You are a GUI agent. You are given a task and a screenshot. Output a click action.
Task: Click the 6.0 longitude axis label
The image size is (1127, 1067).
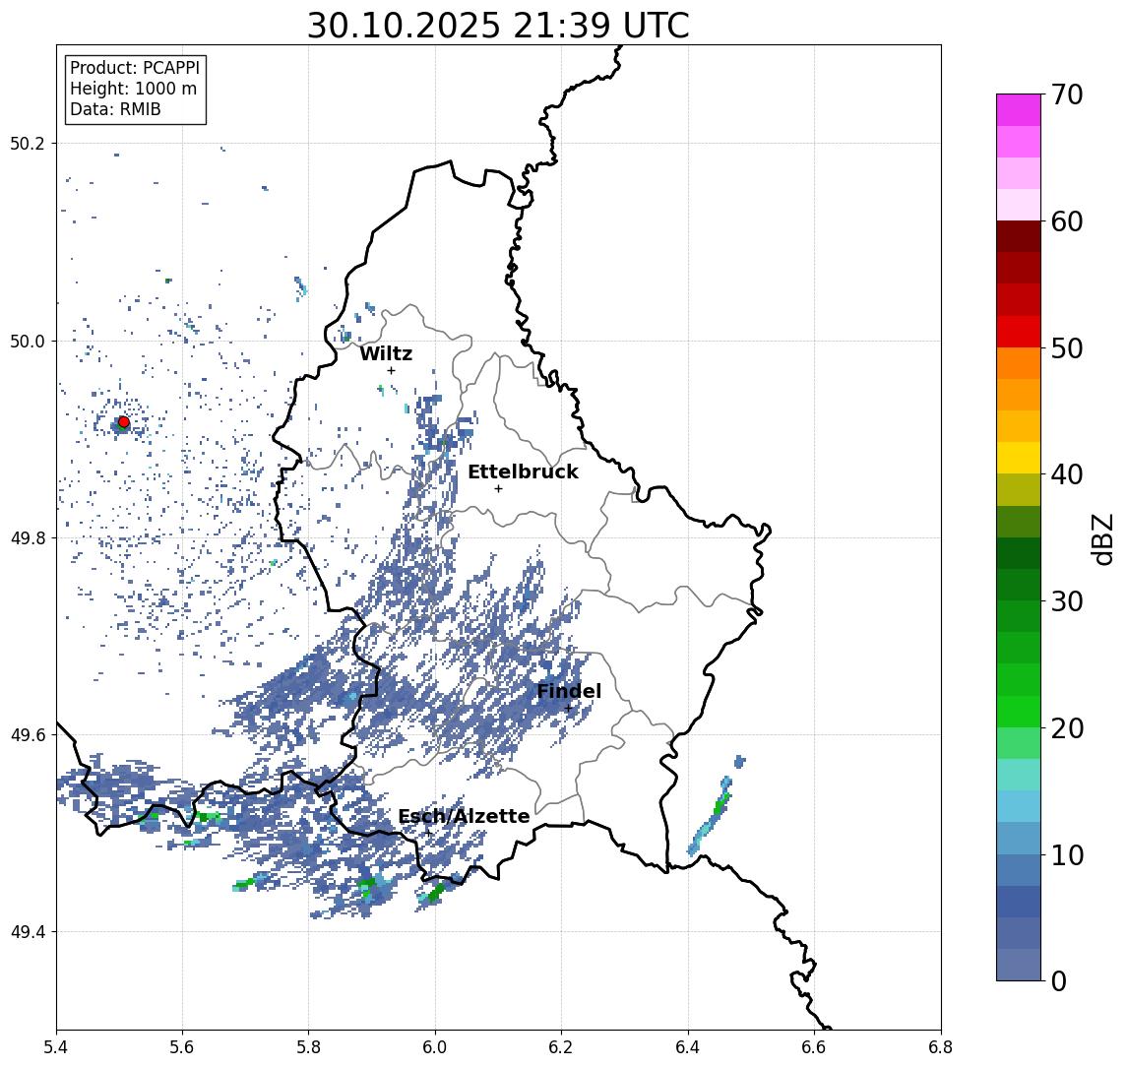pyautogui.click(x=436, y=1047)
